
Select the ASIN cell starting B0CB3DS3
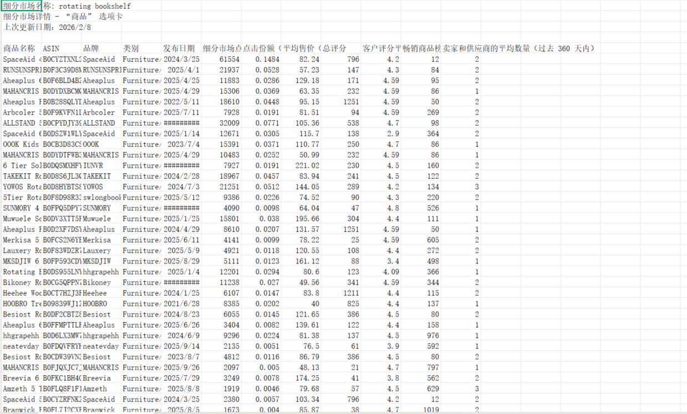point(62,144)
